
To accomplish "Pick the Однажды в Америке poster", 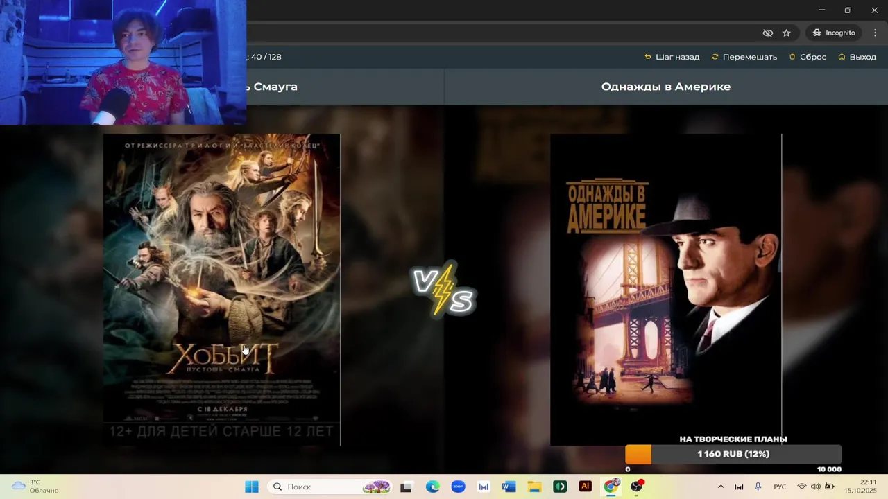I will (x=666, y=289).
